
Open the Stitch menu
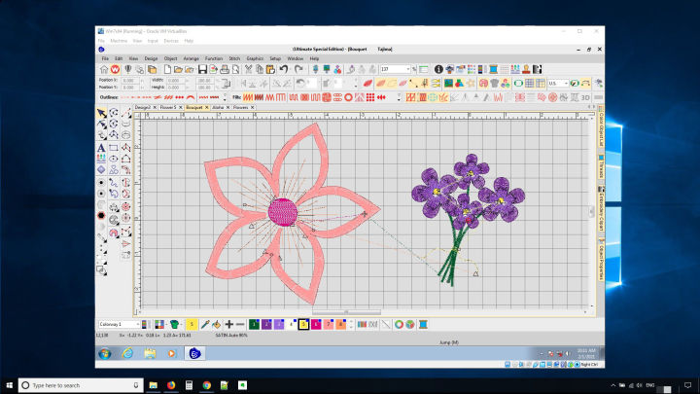[234, 58]
